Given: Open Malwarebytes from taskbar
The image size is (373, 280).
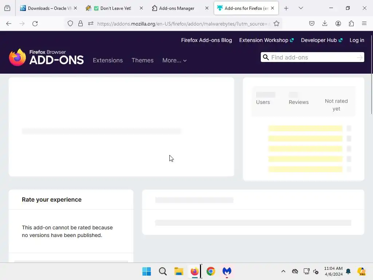Looking at the screenshot, I should [227, 271].
